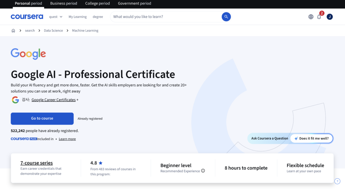Viewport: 345px width, 189px height.
Task: Expand instructors with plus sign
Action: pyautogui.click(x=77, y=100)
